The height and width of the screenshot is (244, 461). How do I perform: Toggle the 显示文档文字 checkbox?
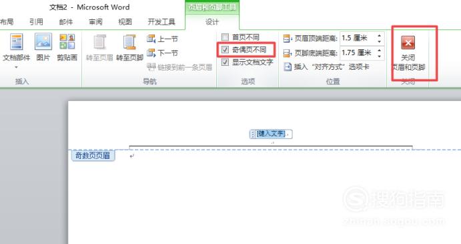pos(225,62)
